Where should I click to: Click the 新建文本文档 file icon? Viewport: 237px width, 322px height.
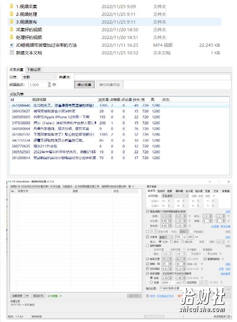click(11, 53)
